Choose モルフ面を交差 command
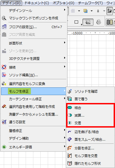The image size is (115, 168). click(86, 156)
